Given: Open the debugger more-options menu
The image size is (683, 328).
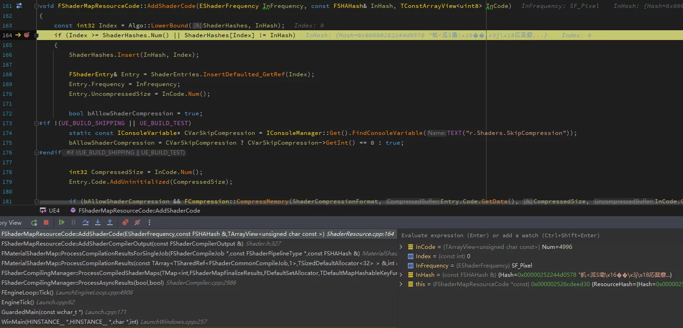Looking at the screenshot, I should [x=149, y=223].
